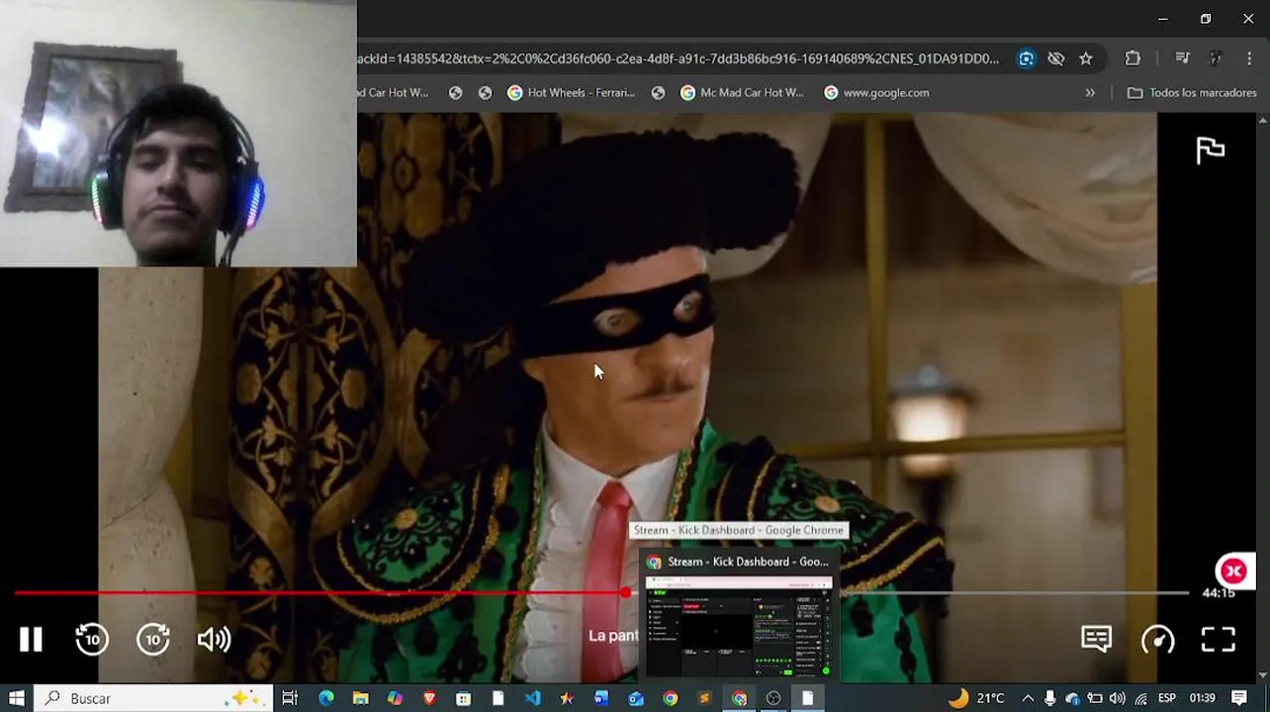Image resolution: width=1270 pixels, height=712 pixels.
Task: Open Brave browser from the taskbar
Action: [429, 698]
